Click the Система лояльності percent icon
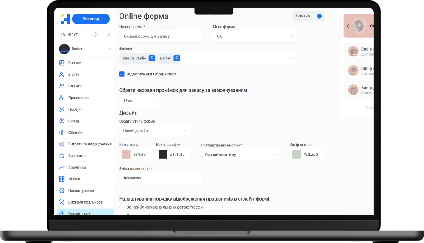Viewport: 424px width, 243px height. point(62,202)
